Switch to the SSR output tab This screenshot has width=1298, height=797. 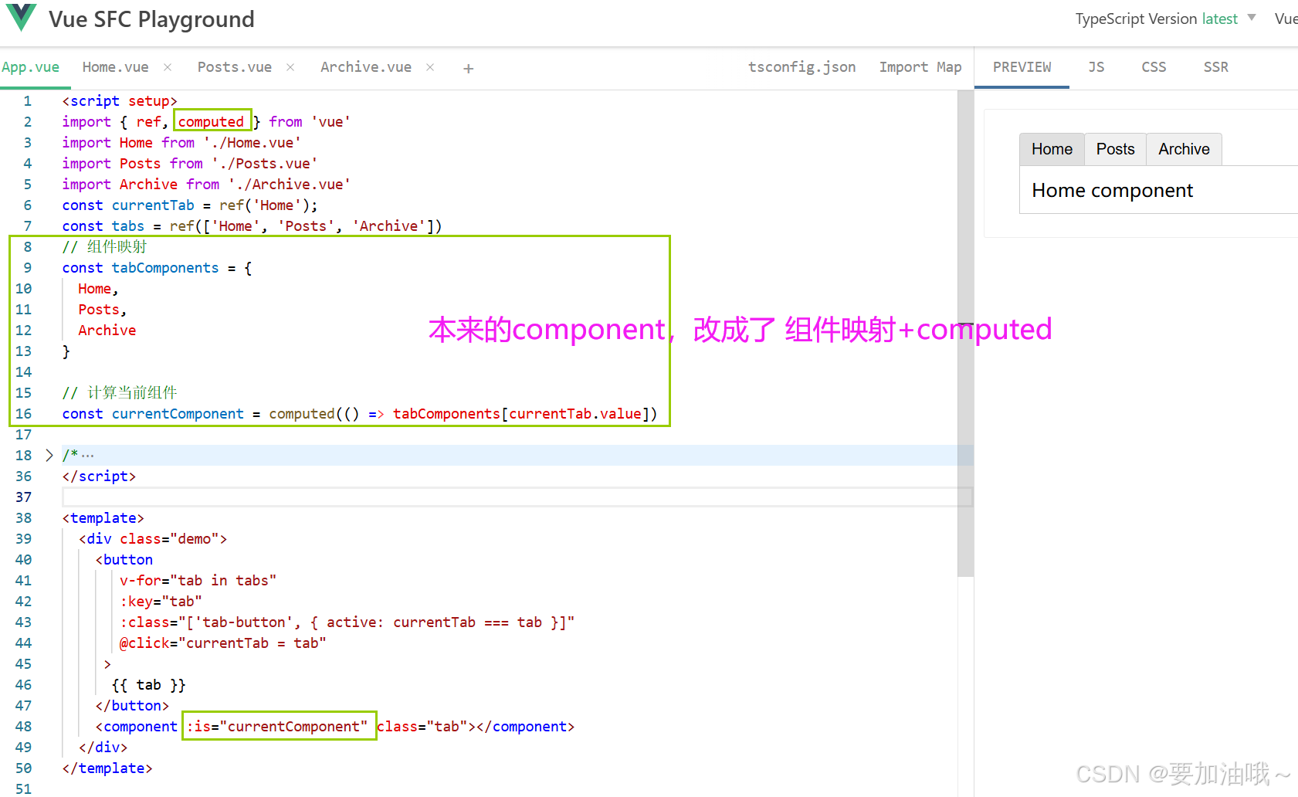(1215, 67)
